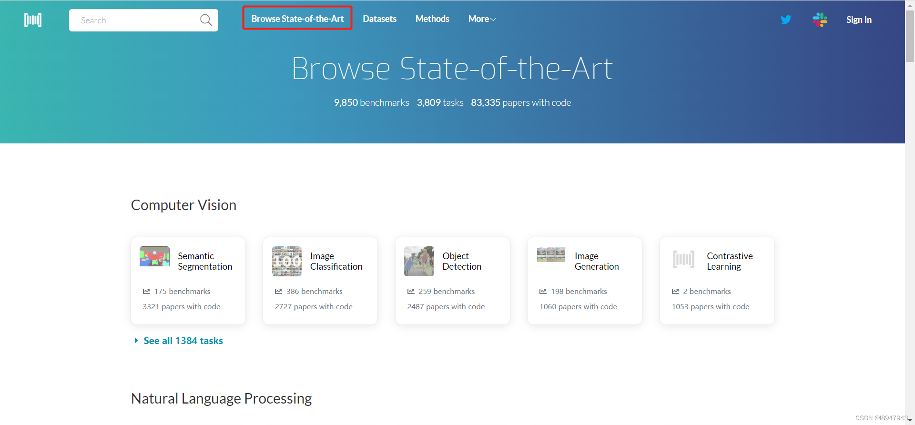Click the 2 benchmarks text
Image resolution: width=915 pixels, height=425 pixels.
pyautogui.click(x=707, y=291)
